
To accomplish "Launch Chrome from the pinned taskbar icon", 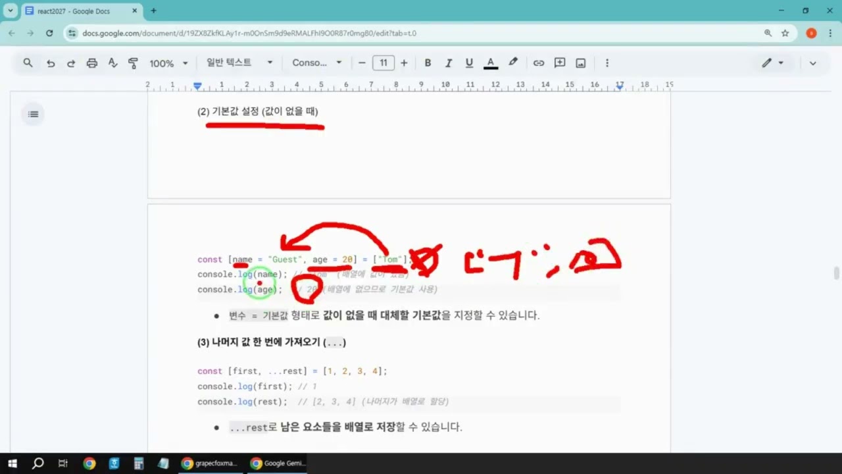I will tap(89, 463).
